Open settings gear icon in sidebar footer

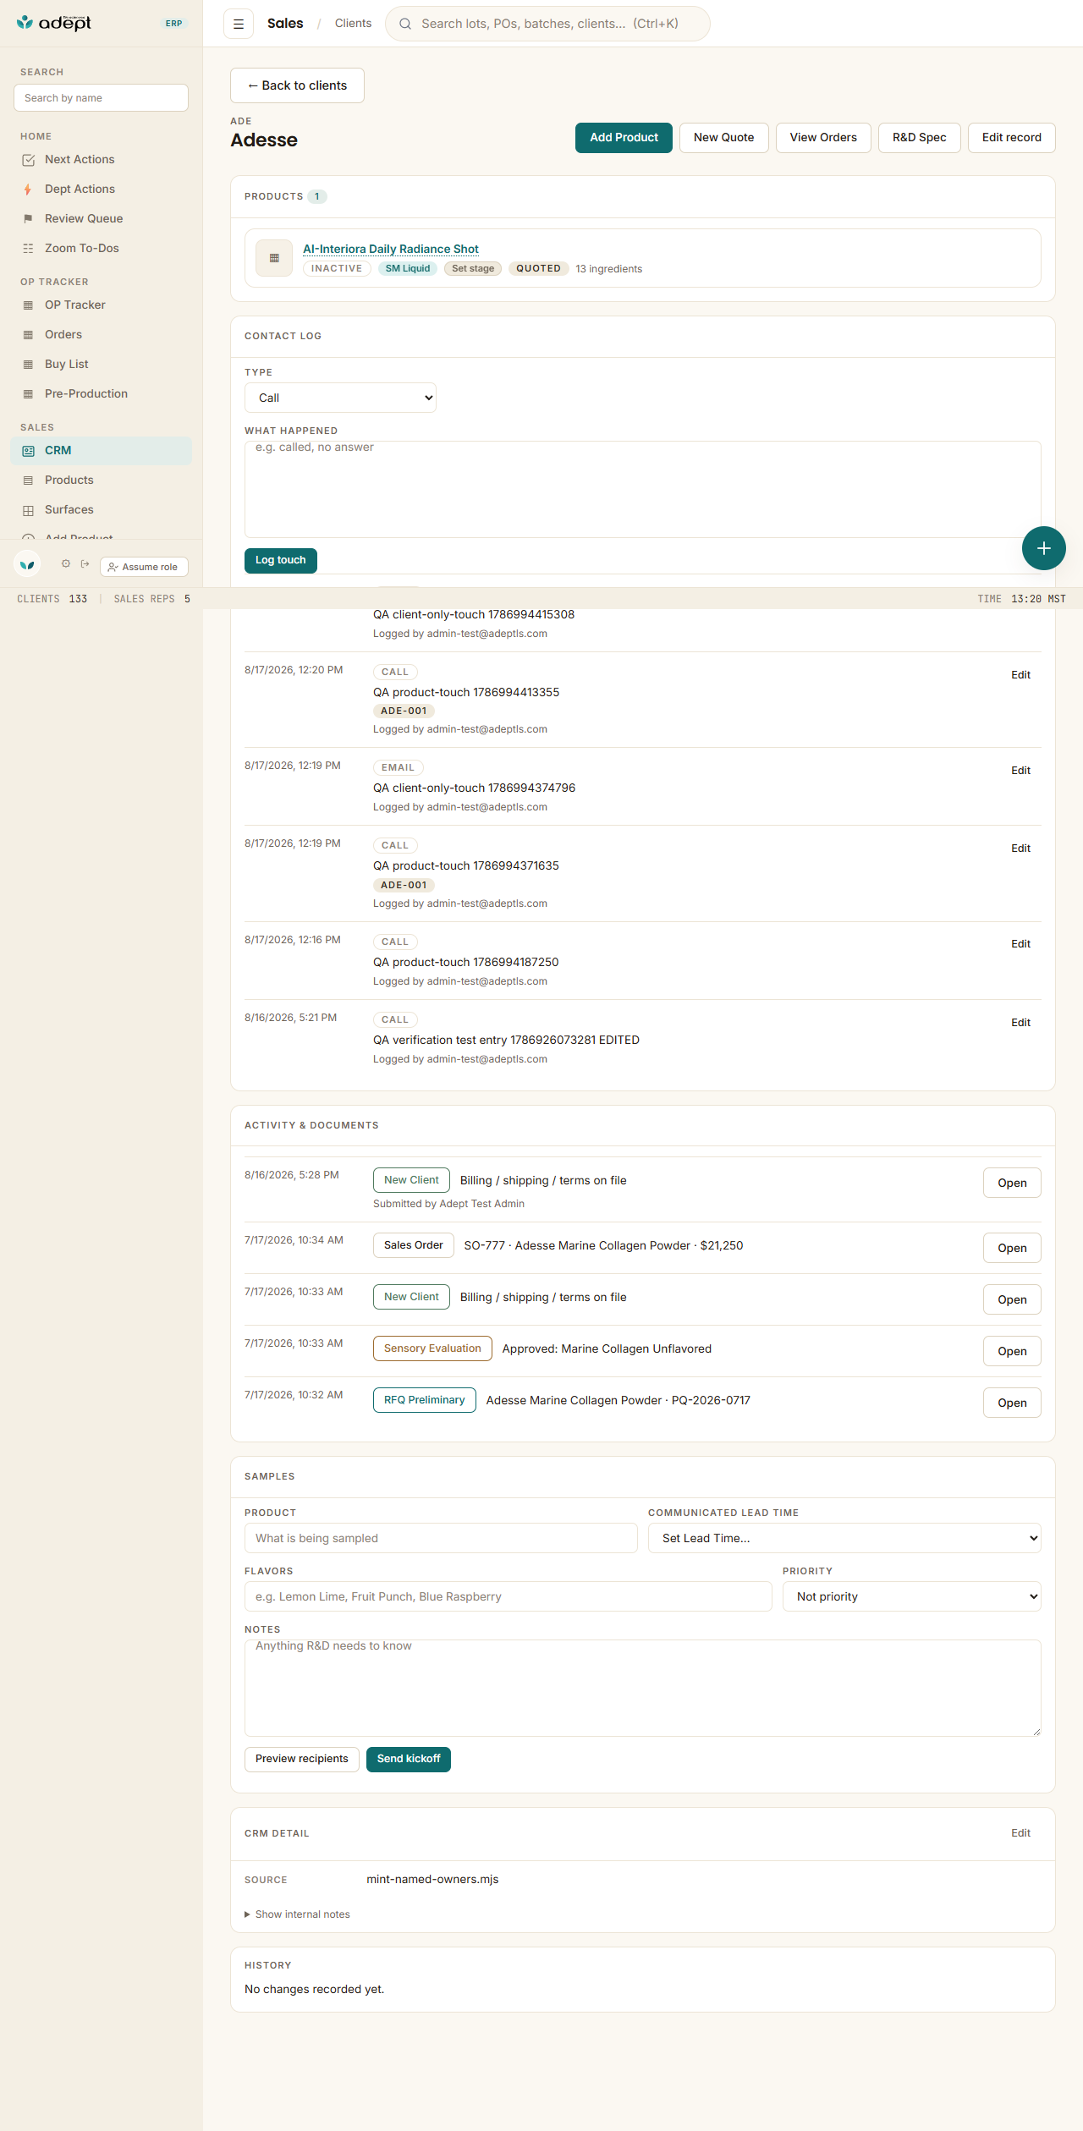pyautogui.click(x=65, y=563)
